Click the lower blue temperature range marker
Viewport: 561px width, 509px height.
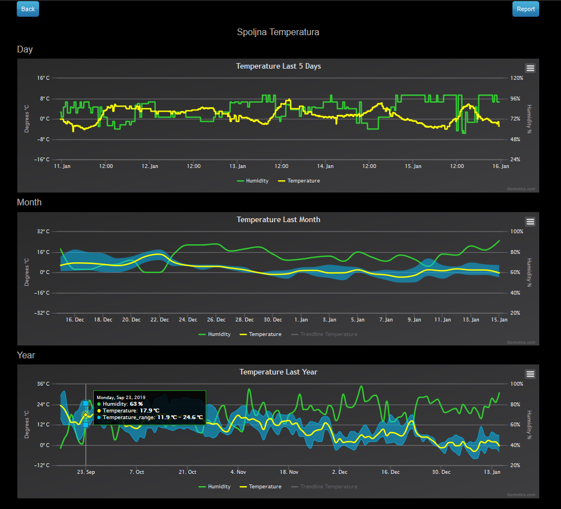(85, 425)
